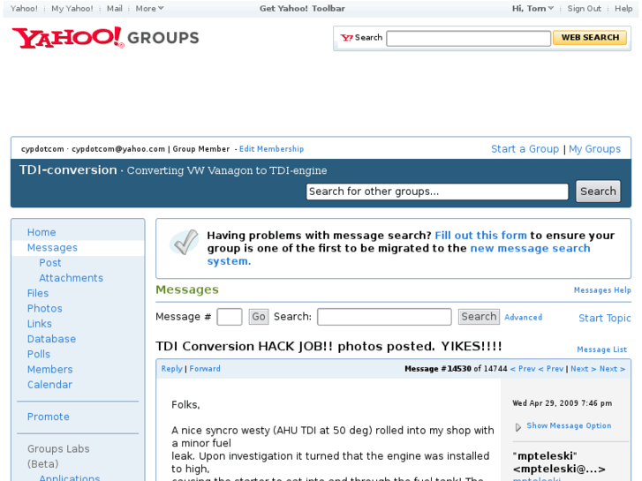Click sender name mpteleski
Screen dimensions: 642x481
545,456
